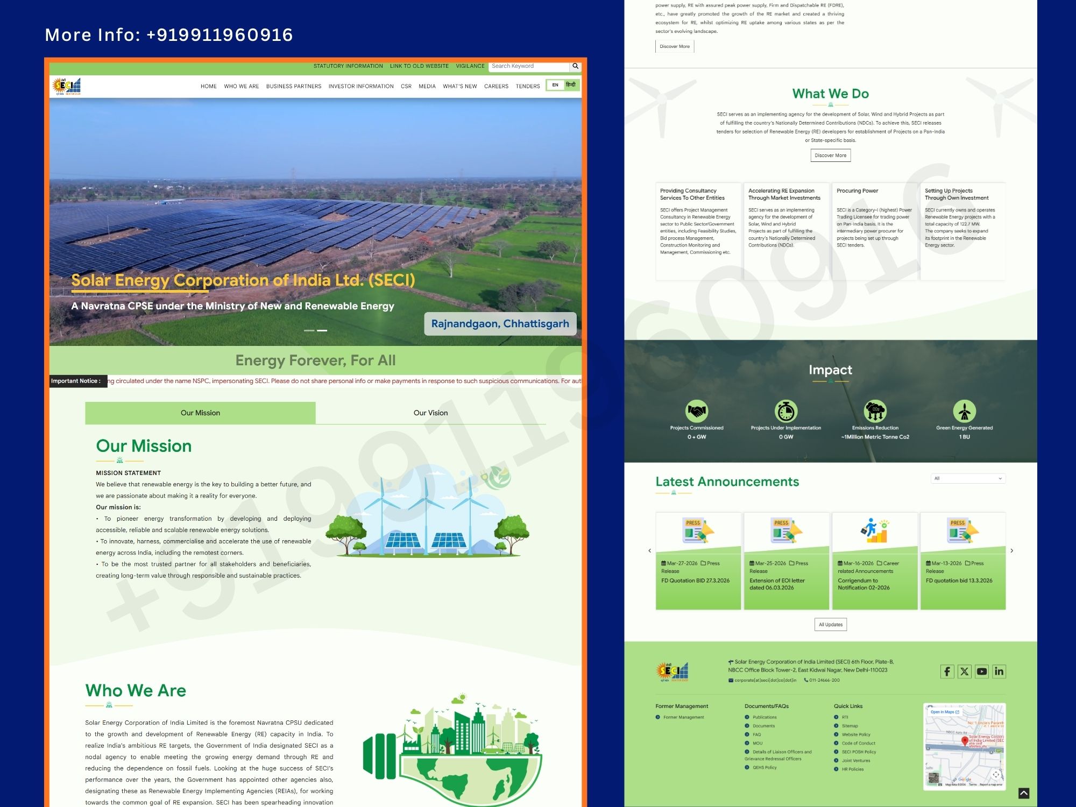The width and height of the screenshot is (1076, 807).
Task: Open the All announcements filter dropdown
Action: pos(967,478)
